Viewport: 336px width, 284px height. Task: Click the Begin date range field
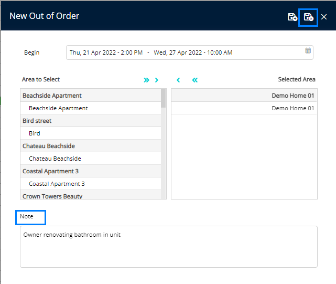(183, 52)
